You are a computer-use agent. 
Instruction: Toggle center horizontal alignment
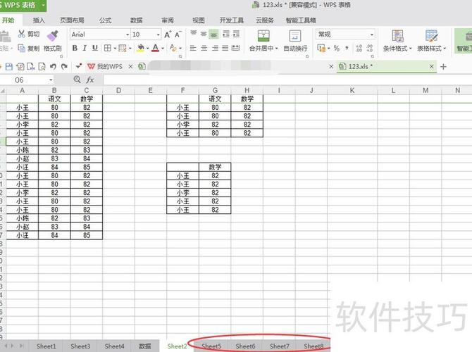(204, 48)
